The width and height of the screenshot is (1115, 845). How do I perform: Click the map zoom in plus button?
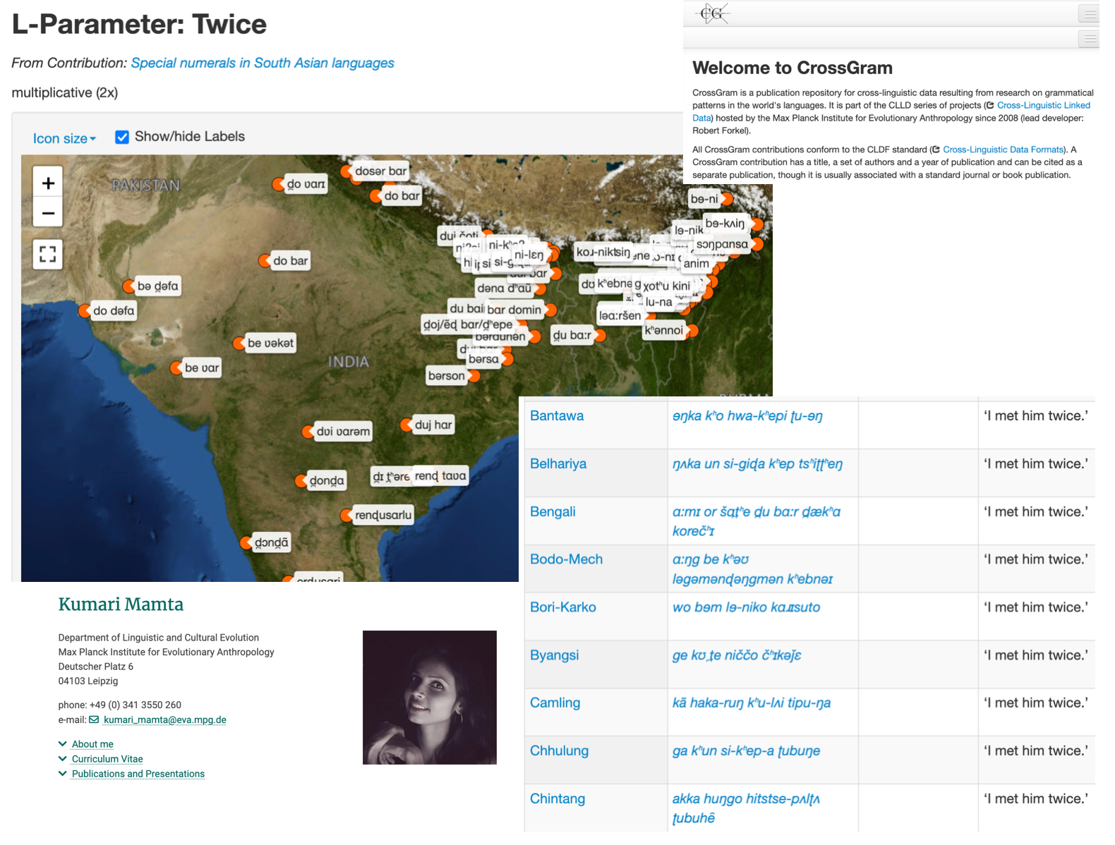48,183
